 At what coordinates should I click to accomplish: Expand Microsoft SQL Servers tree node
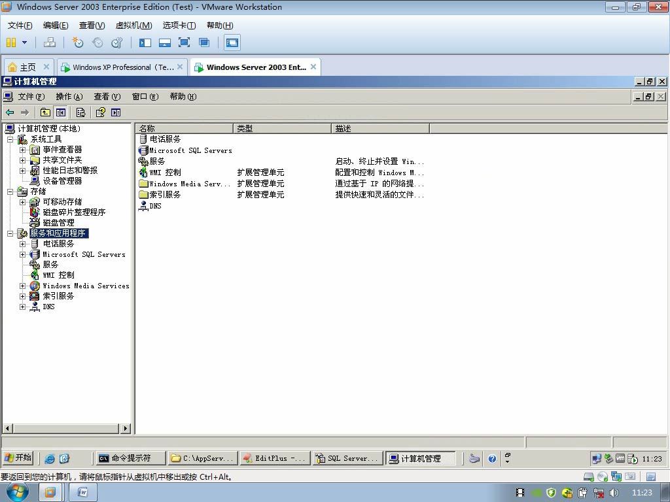22,254
